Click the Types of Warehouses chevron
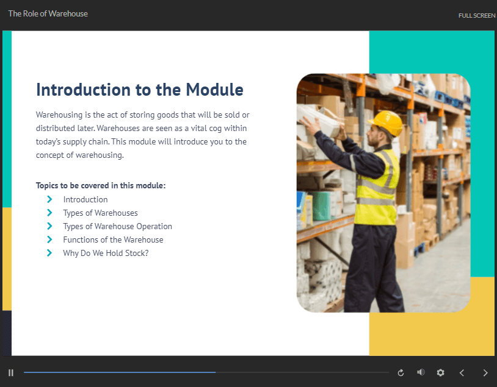 pyautogui.click(x=49, y=213)
